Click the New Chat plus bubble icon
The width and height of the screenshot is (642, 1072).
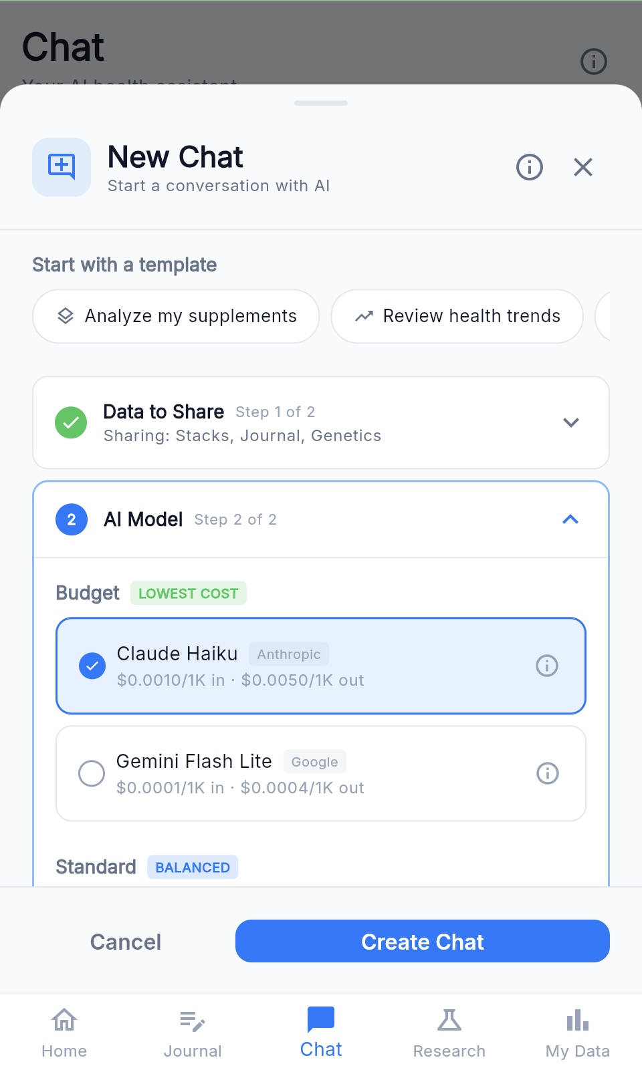(62, 167)
